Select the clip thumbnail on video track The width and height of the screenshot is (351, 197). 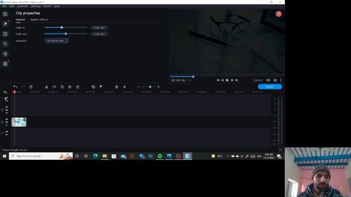click(19, 122)
